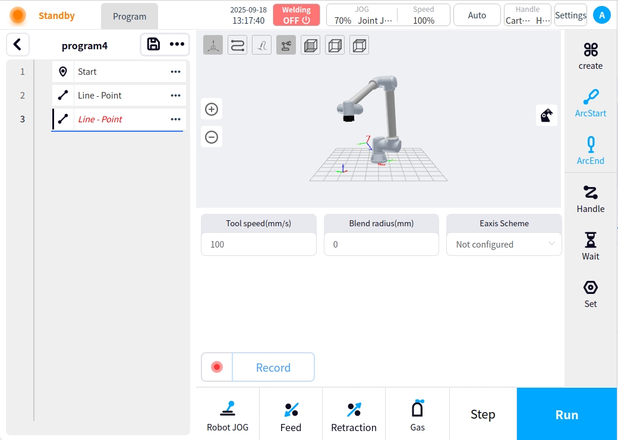Open options menu for Start row
Screen dimensions: 618x440
pos(175,72)
